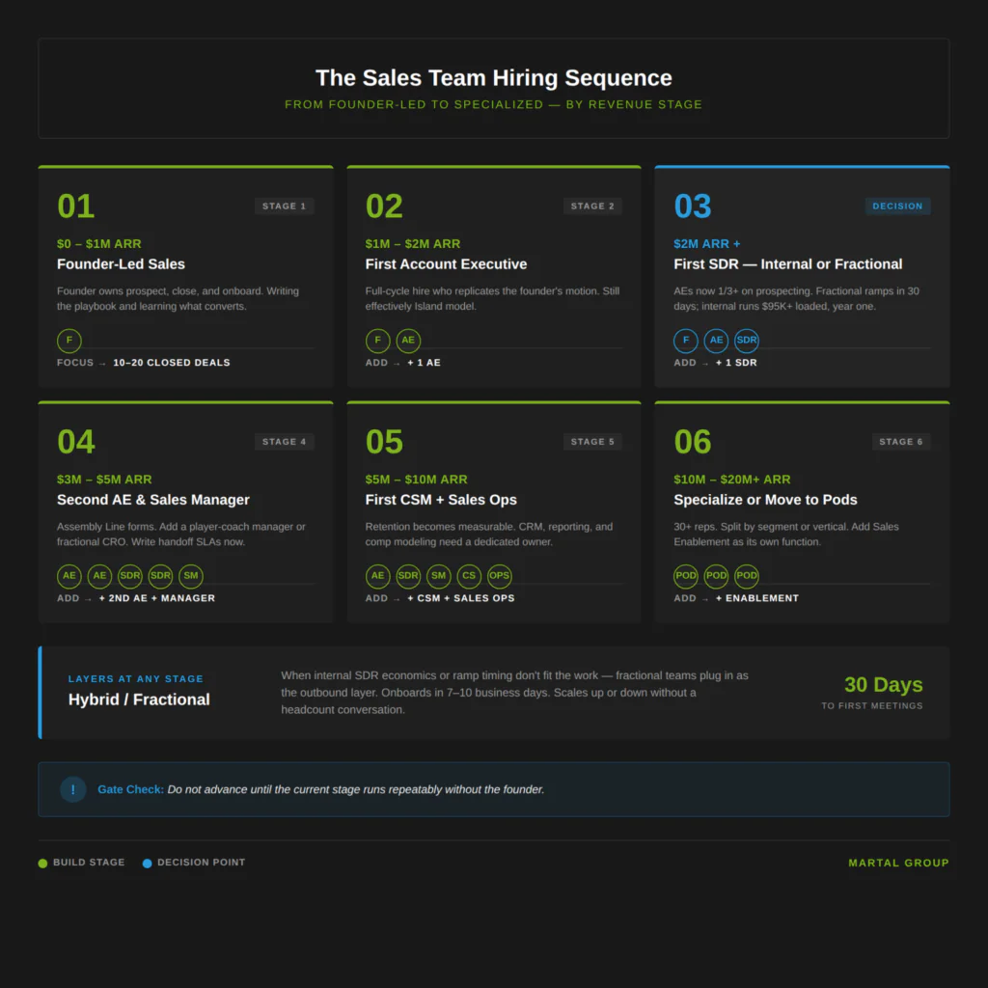The image size is (988, 988).
Task: Select the blue AE badge in First SDR card
Action: coord(717,341)
